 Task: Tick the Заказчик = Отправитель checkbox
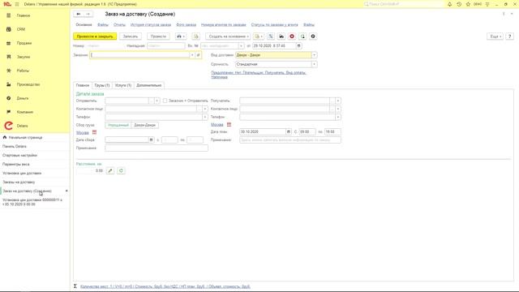coord(165,101)
